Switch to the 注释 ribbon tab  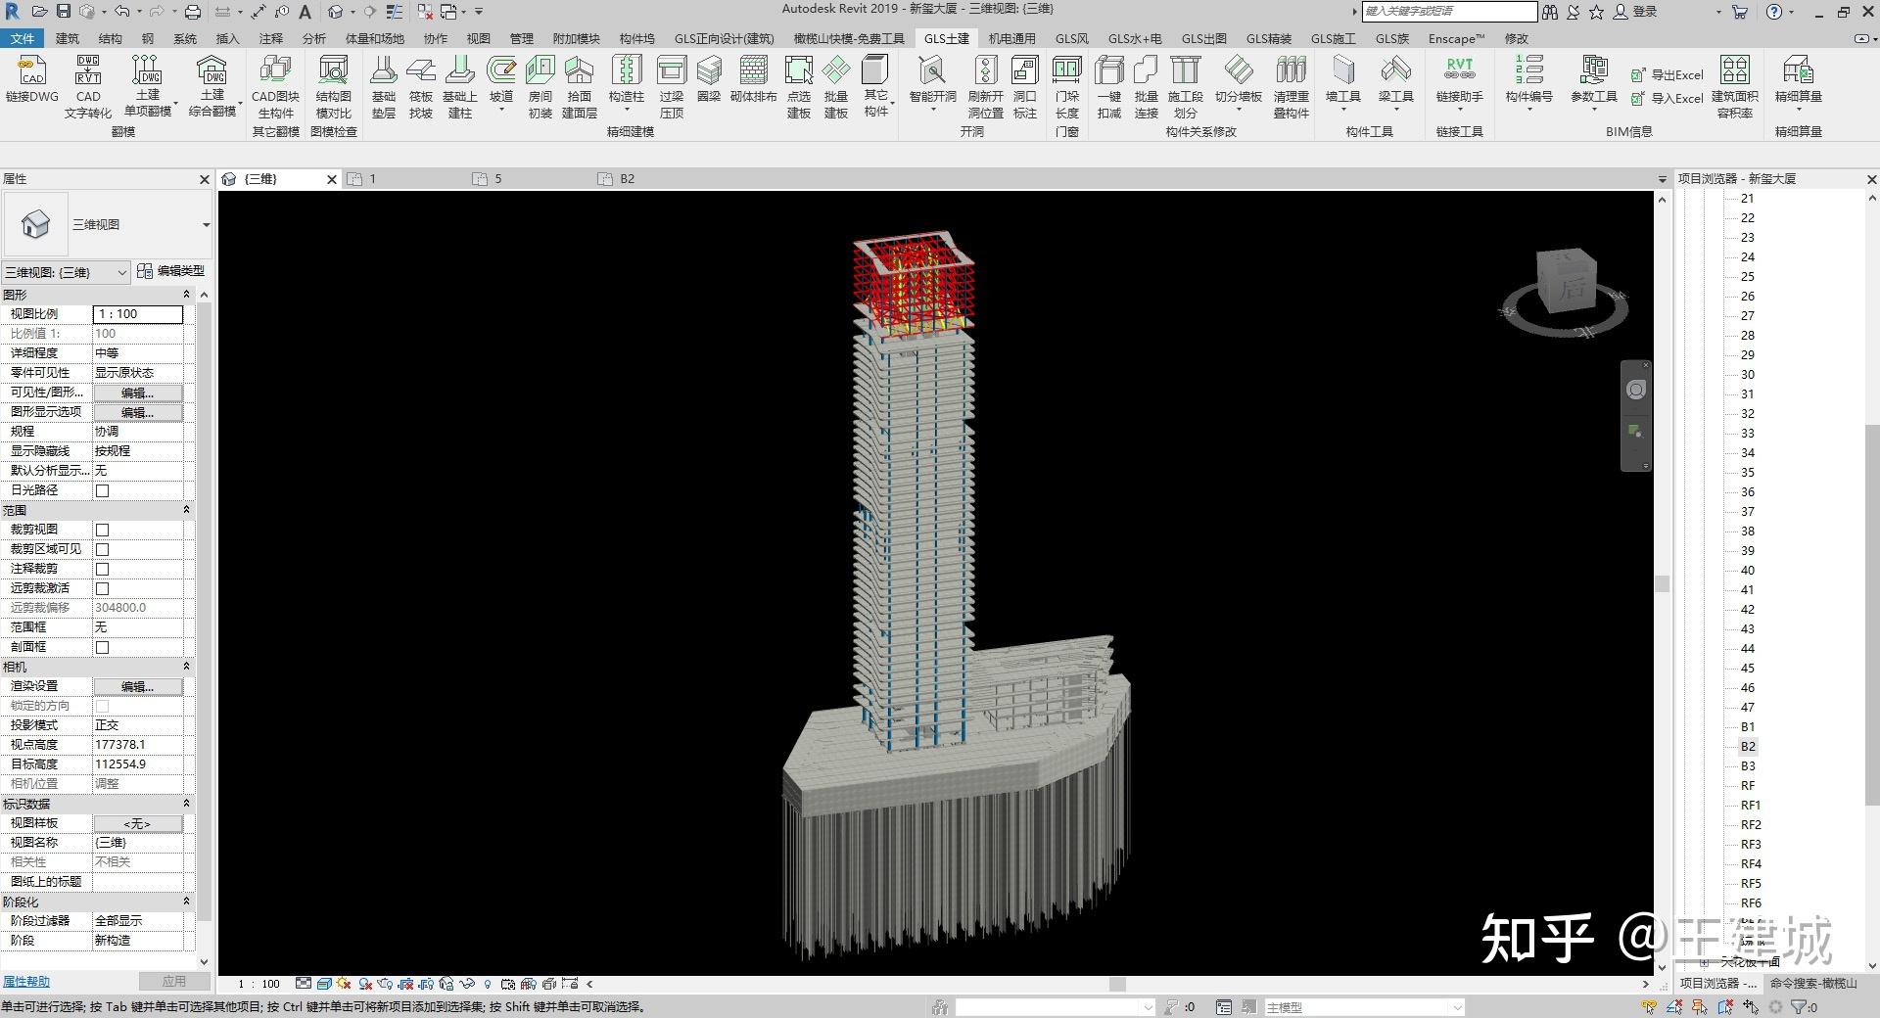pos(271,39)
